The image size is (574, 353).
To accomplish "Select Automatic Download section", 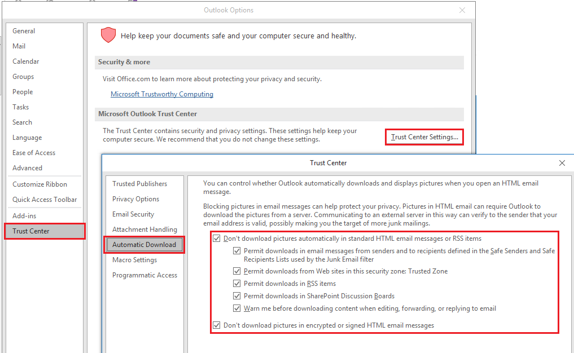I will coord(144,245).
